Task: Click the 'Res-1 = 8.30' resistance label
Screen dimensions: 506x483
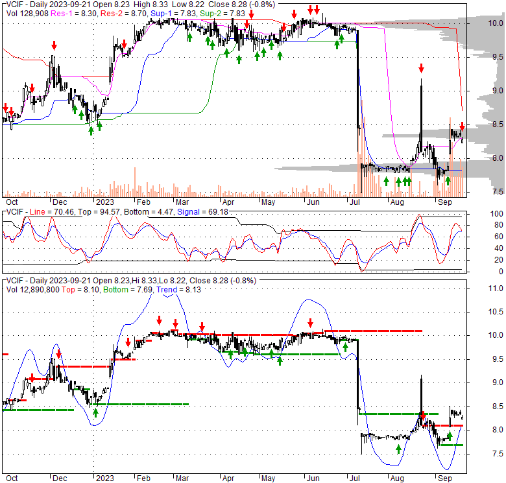Action: [x=74, y=14]
